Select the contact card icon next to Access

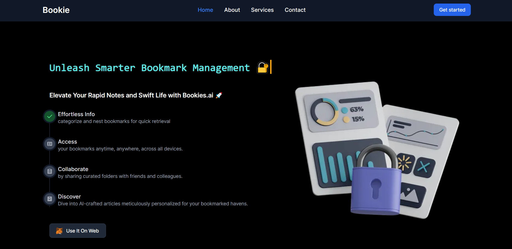pyautogui.click(x=49, y=144)
